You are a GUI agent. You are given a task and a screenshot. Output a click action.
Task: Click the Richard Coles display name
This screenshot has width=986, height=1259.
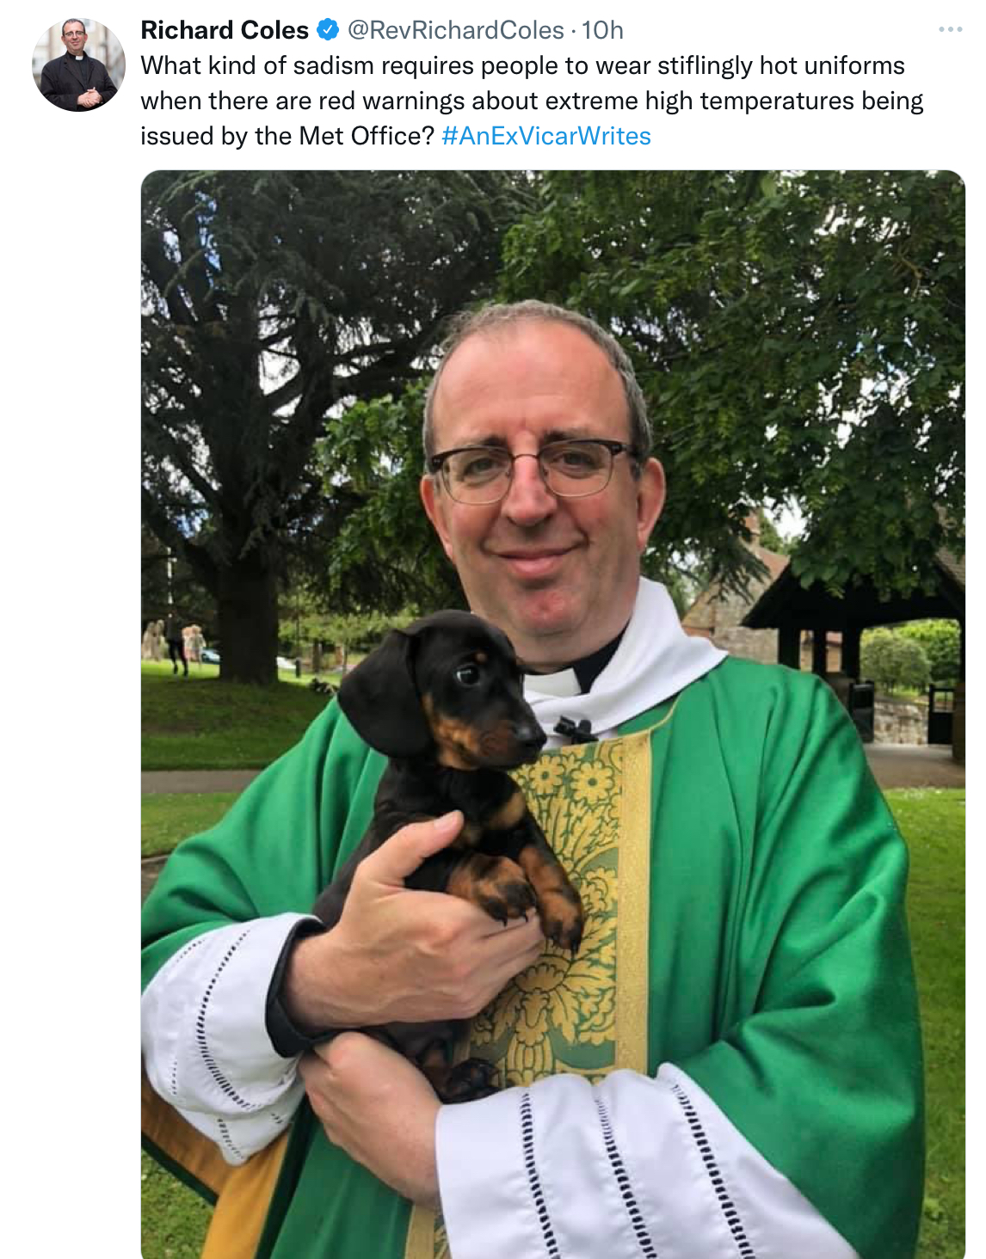(x=225, y=30)
